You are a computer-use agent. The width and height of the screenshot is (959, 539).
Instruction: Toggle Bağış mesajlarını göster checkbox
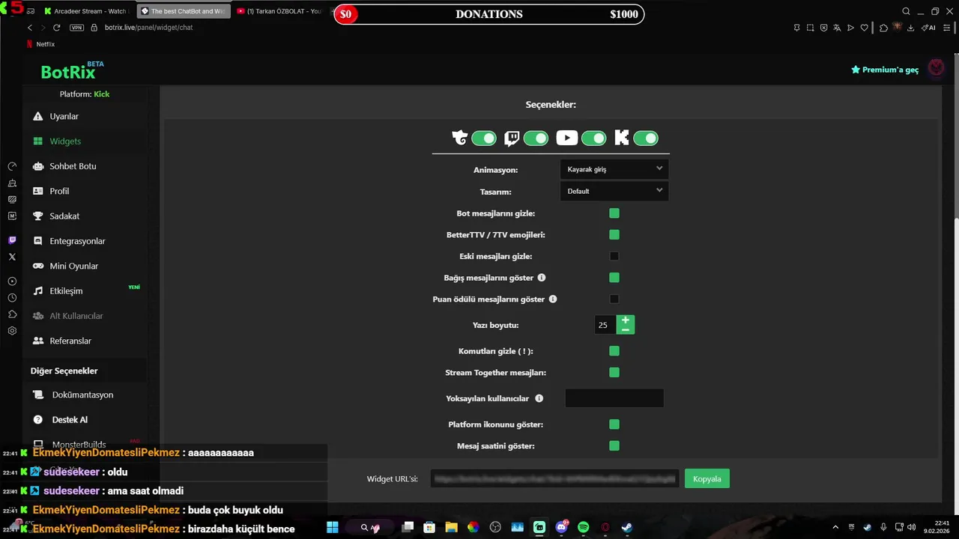614,278
